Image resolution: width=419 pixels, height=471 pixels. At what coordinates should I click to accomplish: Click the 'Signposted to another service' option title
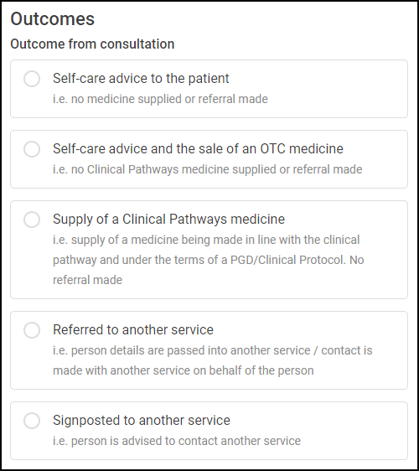point(142,421)
